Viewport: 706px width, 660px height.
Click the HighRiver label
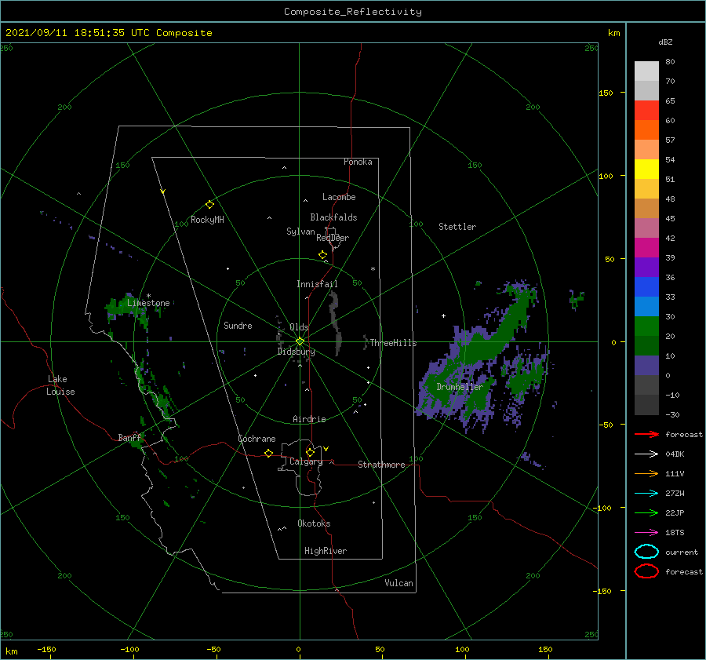[x=326, y=551]
